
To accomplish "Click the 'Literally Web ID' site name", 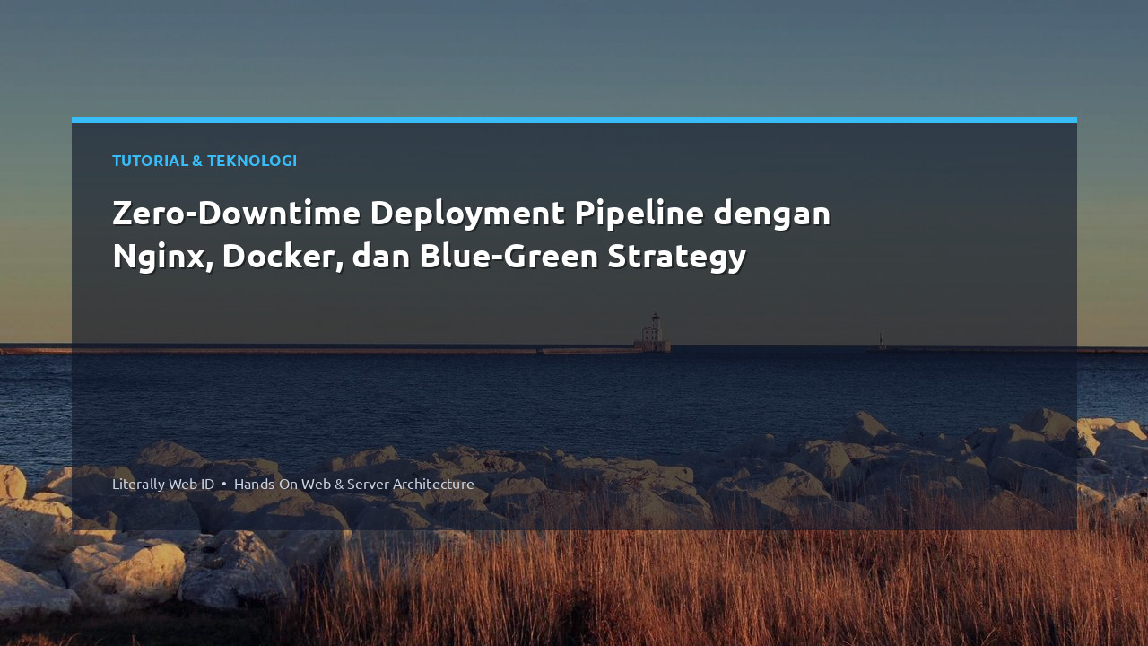I will pos(163,484).
